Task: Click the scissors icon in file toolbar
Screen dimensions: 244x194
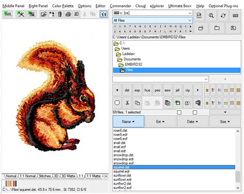Action: tap(127, 103)
